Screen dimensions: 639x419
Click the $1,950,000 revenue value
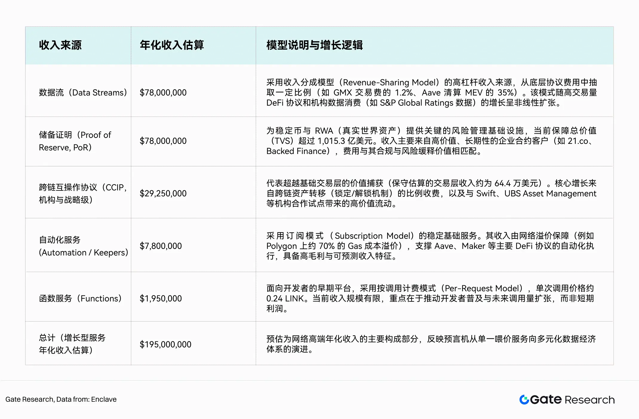[x=161, y=298]
